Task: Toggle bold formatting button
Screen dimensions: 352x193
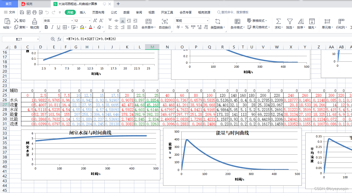Action: click(46, 27)
